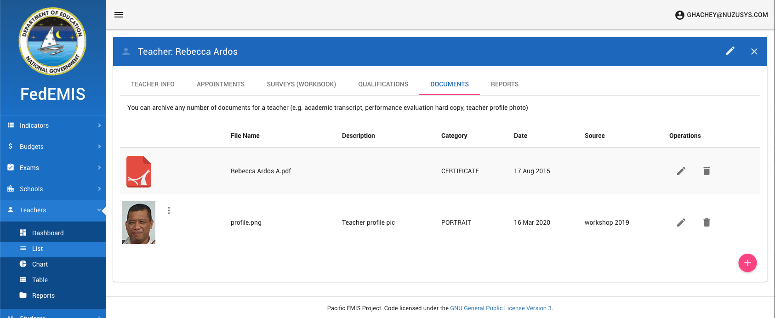Switch to the Teacher Info tab

tap(153, 84)
